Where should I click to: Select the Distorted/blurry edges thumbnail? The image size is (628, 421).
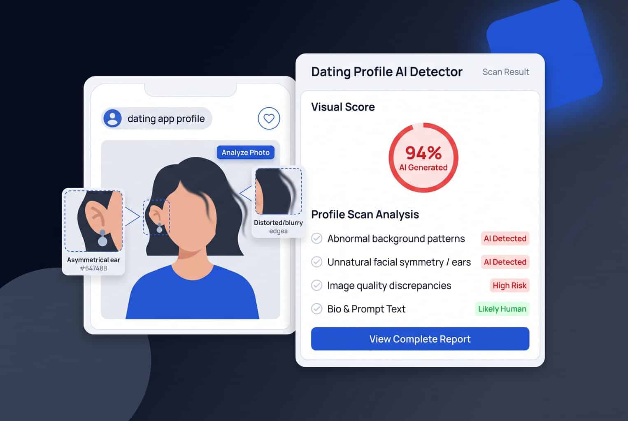coord(279,191)
